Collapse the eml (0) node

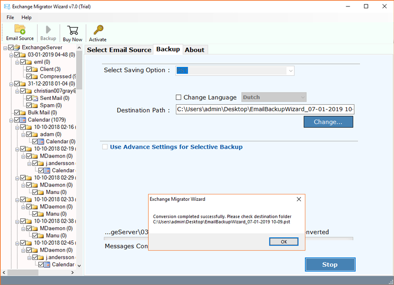[x=17, y=62]
